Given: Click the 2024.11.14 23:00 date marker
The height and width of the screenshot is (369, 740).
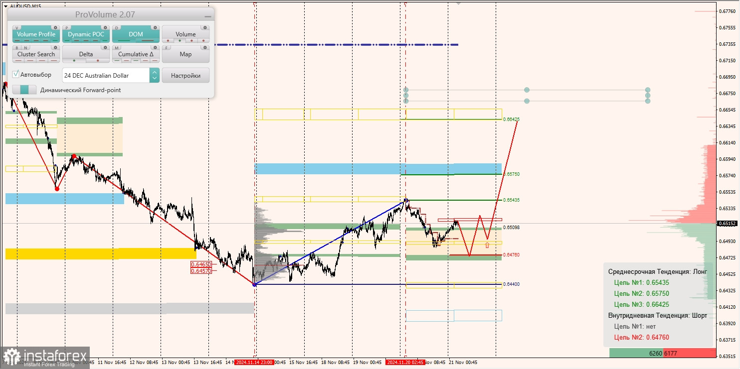Looking at the screenshot, I should (254, 362).
